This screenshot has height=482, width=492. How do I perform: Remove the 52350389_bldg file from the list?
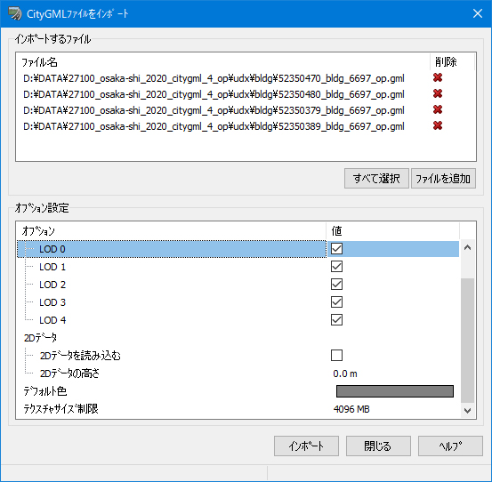point(438,125)
